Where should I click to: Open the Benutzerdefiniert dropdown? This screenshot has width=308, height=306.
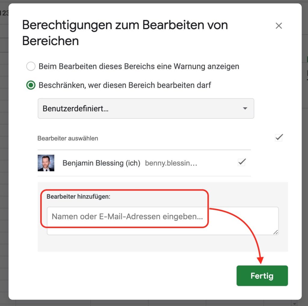point(146,109)
